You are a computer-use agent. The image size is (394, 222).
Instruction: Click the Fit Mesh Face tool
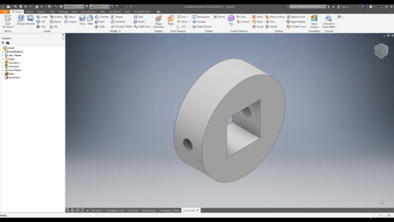pos(297,27)
